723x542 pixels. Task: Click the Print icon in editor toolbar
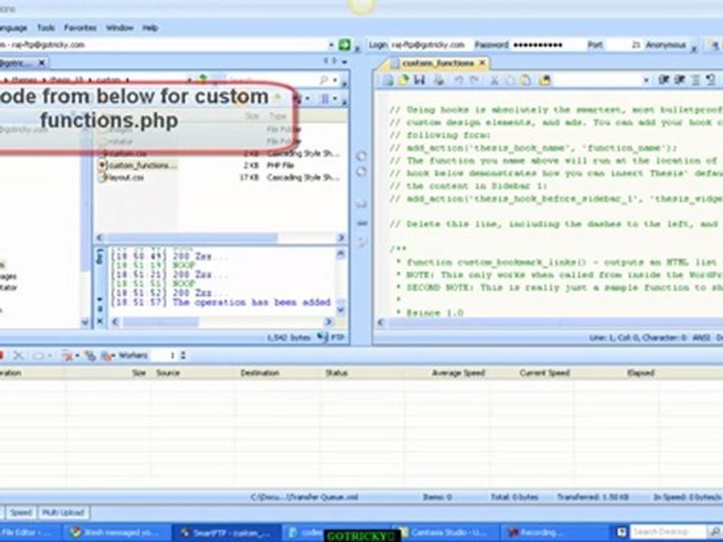[439, 81]
